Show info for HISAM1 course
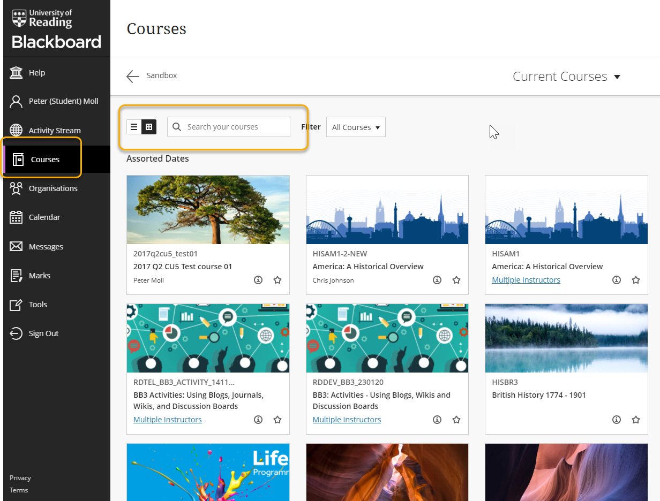This screenshot has width=660, height=501. pos(617,280)
